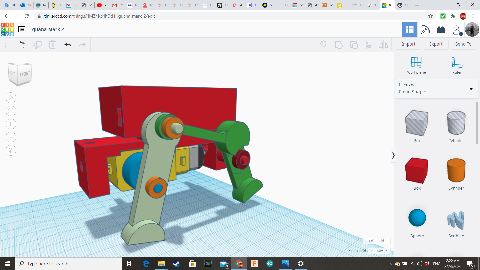The image size is (480, 270).
Task: Switch to 3D design grid view
Action: (x=410, y=30)
